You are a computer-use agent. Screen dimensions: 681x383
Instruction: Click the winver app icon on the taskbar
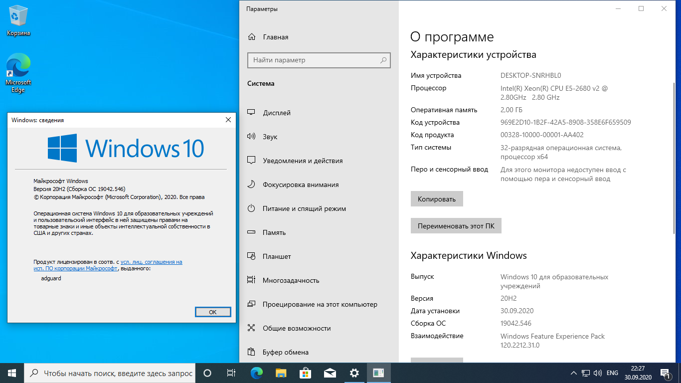(378, 373)
